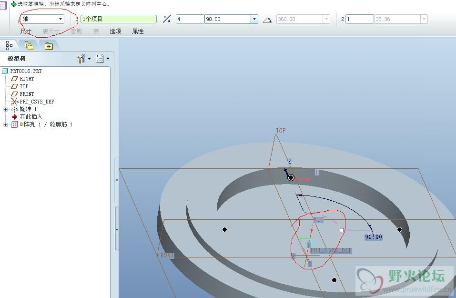456x298 pixels.
Task: Open the 表尺寸 tab
Action: pos(51,31)
